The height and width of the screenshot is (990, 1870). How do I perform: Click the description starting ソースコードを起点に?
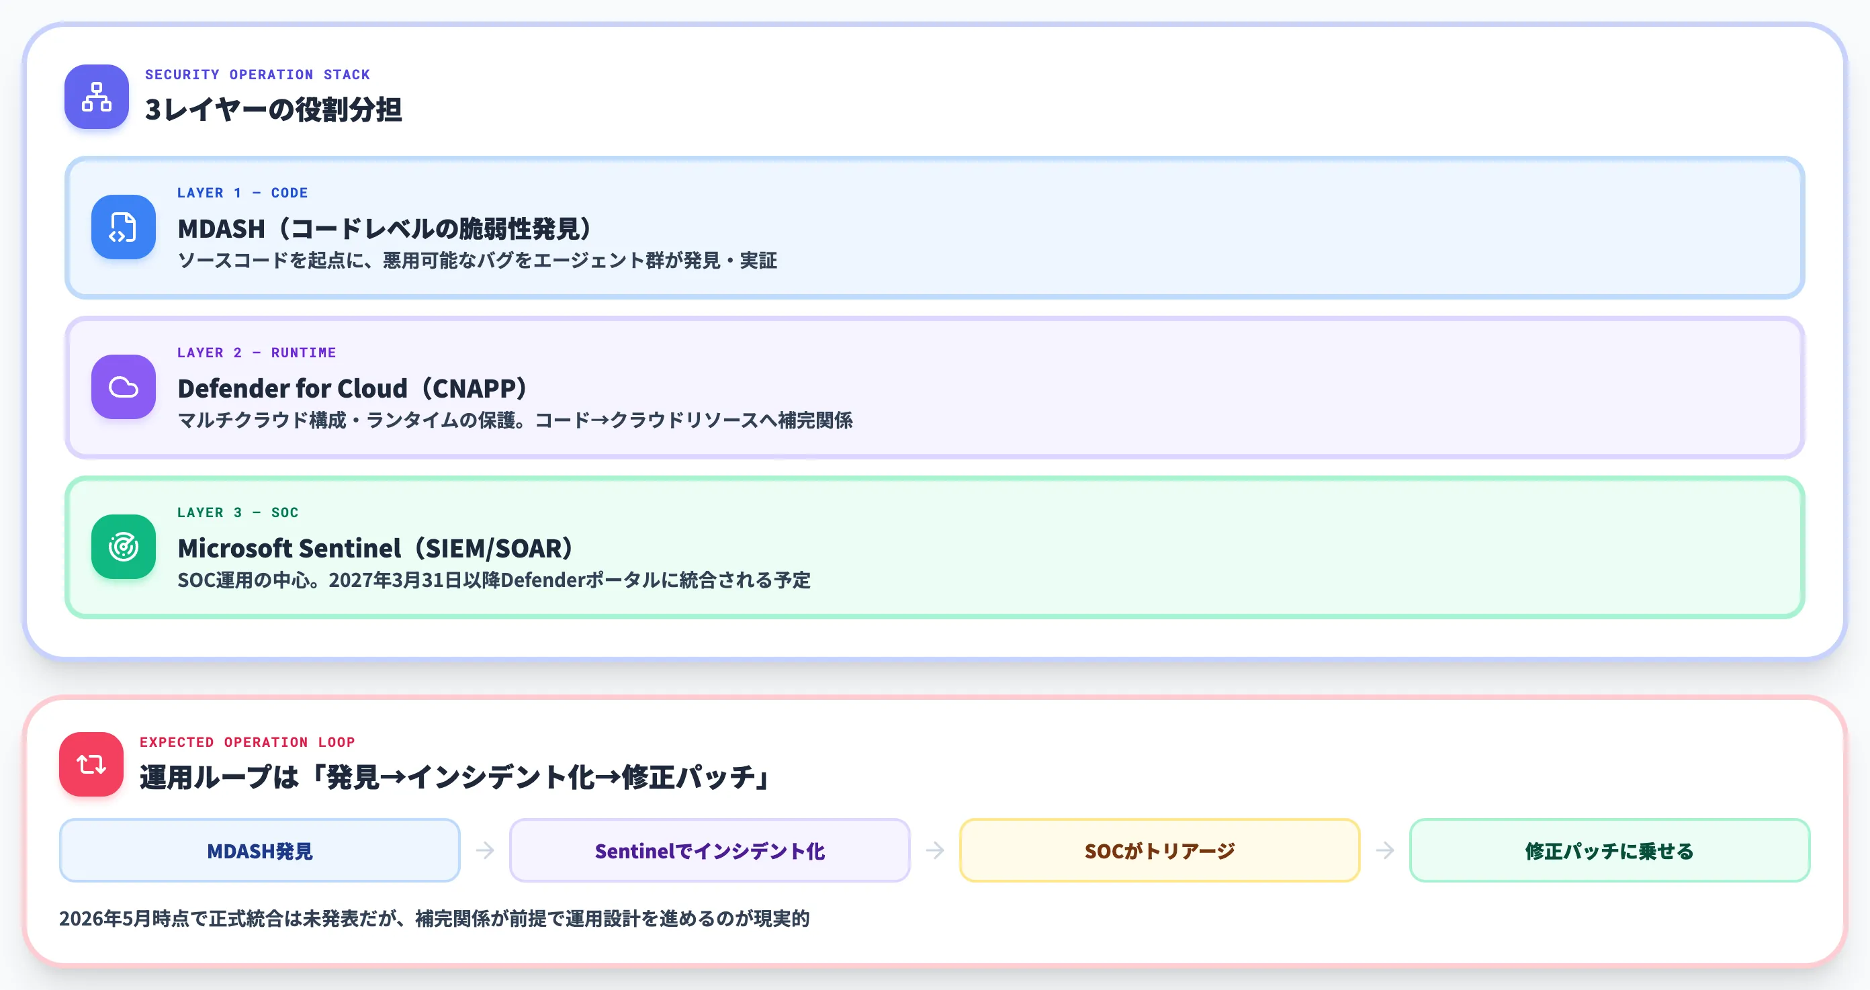click(x=478, y=261)
